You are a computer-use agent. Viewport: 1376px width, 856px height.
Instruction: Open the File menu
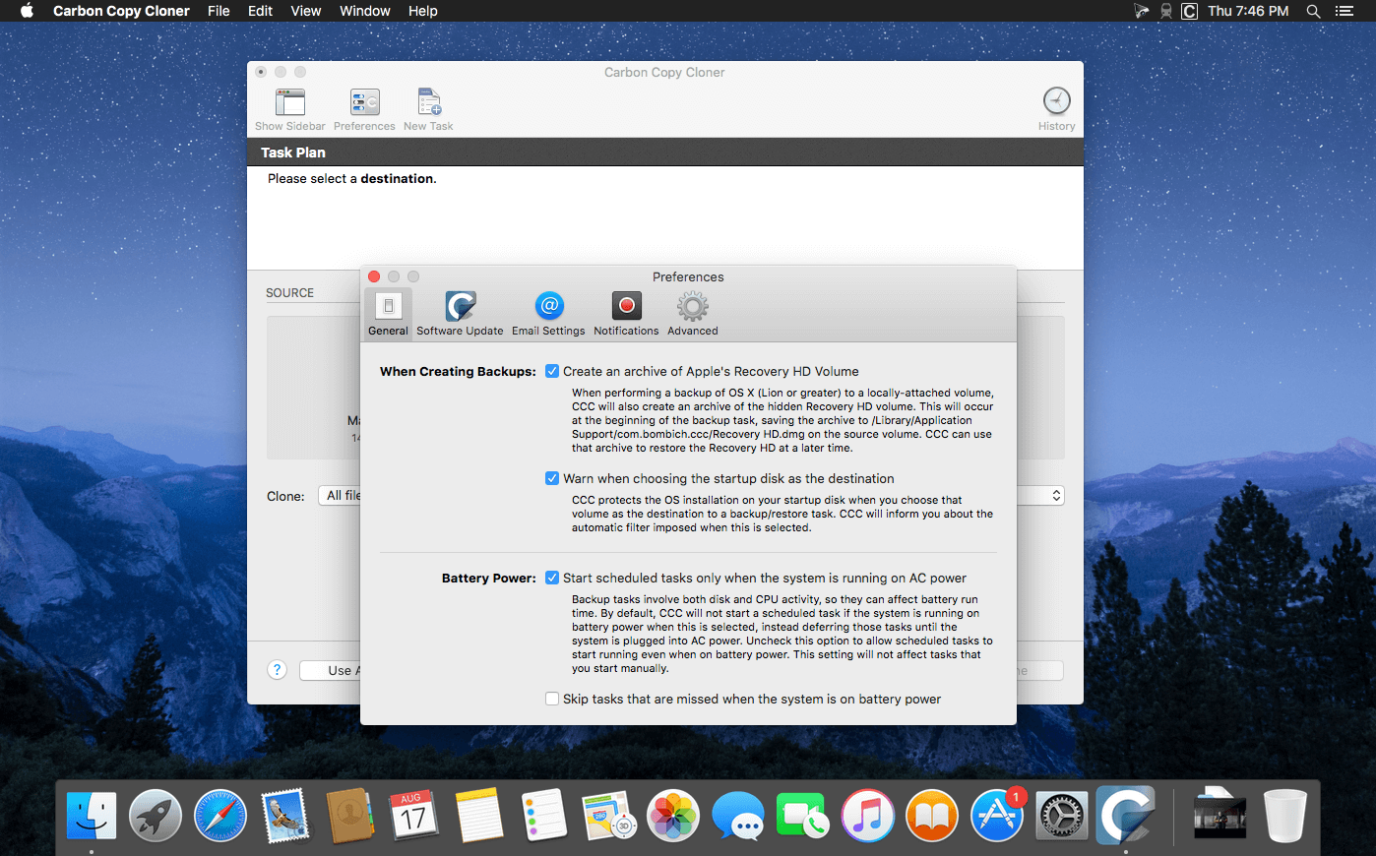pos(219,11)
